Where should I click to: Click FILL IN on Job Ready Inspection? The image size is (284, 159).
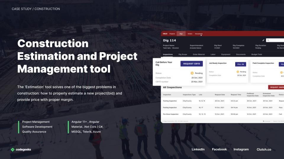coord(241,64)
